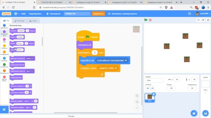Image resolution: width=211 pixels, height=118 pixels.
Task: Select the block sprite thumbnail in sprite list
Action: click(x=150, y=98)
